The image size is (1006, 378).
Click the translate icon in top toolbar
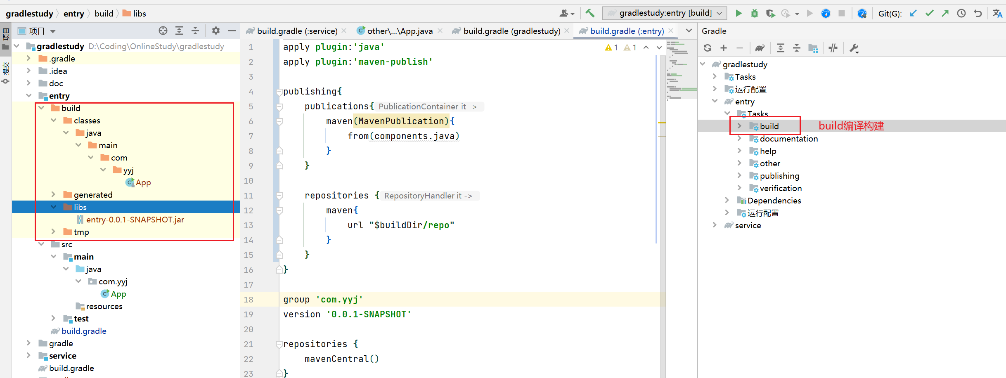(997, 13)
